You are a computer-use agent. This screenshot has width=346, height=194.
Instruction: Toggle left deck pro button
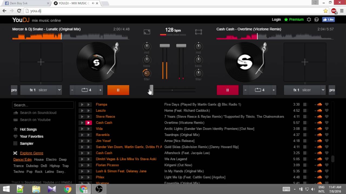(x=14, y=90)
